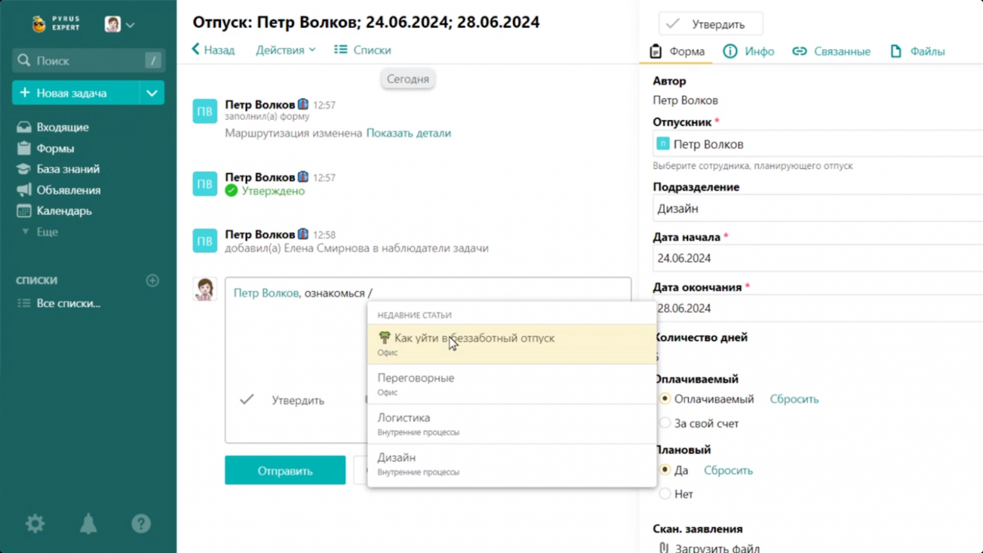This screenshot has height=553, width=983.
Task: Add a new list with plus icon
Action: [152, 281]
